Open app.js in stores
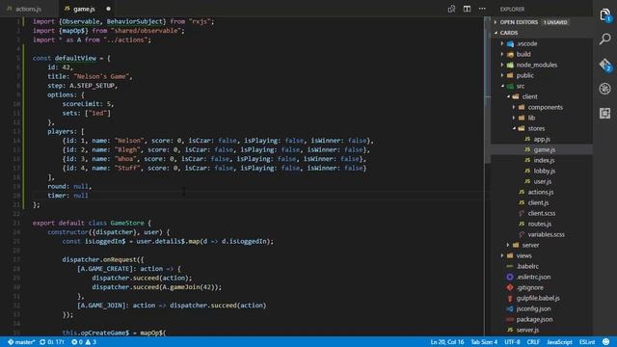617x347 pixels. point(542,139)
